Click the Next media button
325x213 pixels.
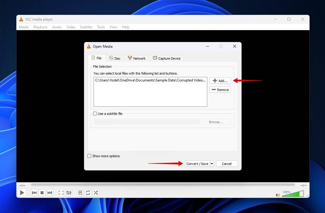[x=50, y=193]
